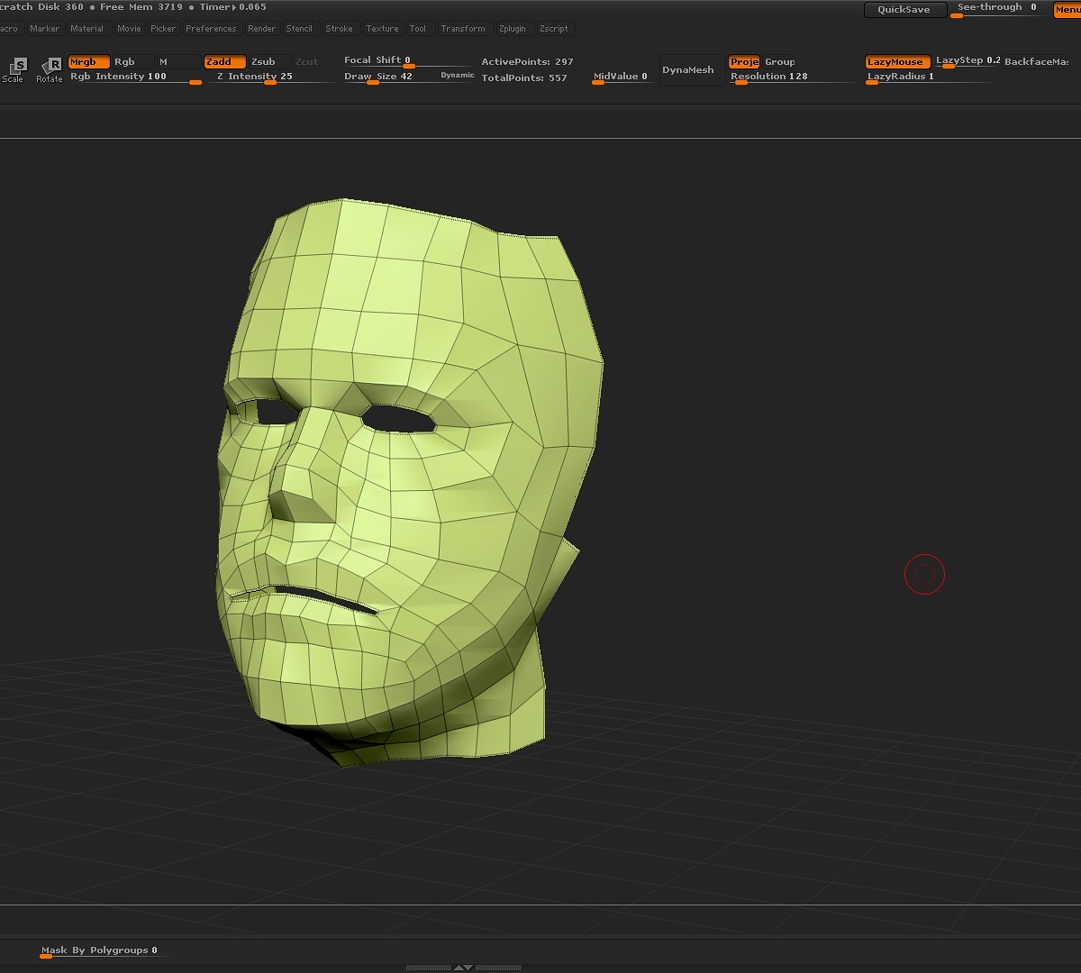Click the QuickSave button
This screenshot has width=1081, height=973.
(904, 10)
